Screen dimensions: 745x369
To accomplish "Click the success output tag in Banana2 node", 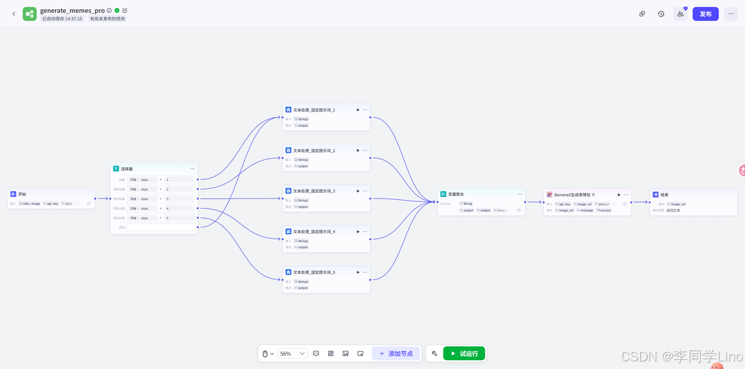I will coord(604,210).
